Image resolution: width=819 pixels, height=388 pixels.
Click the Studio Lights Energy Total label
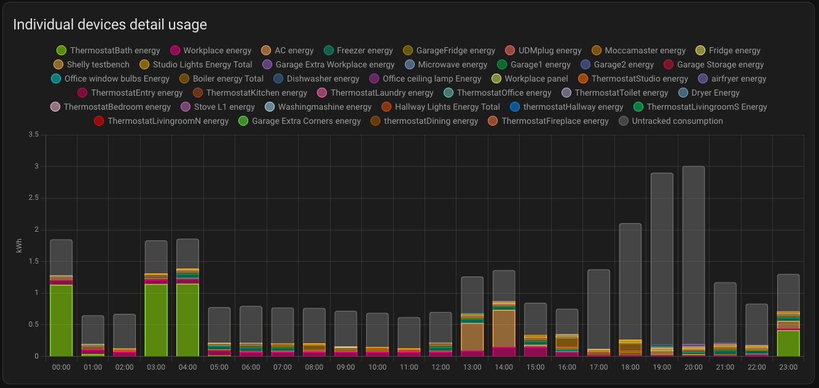pyautogui.click(x=202, y=65)
